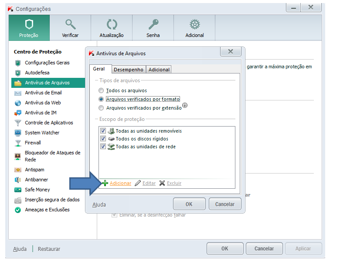The image size is (340, 267).
Task: Click the Excluir link
Action: point(174,183)
